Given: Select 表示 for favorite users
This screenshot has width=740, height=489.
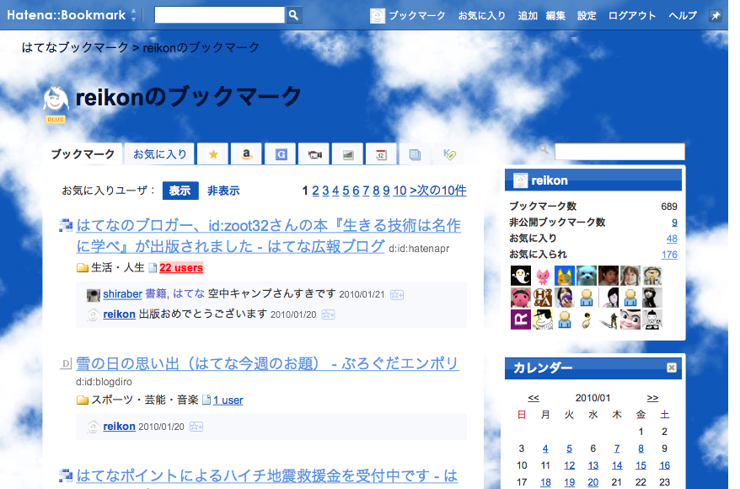Looking at the screenshot, I should (x=180, y=191).
